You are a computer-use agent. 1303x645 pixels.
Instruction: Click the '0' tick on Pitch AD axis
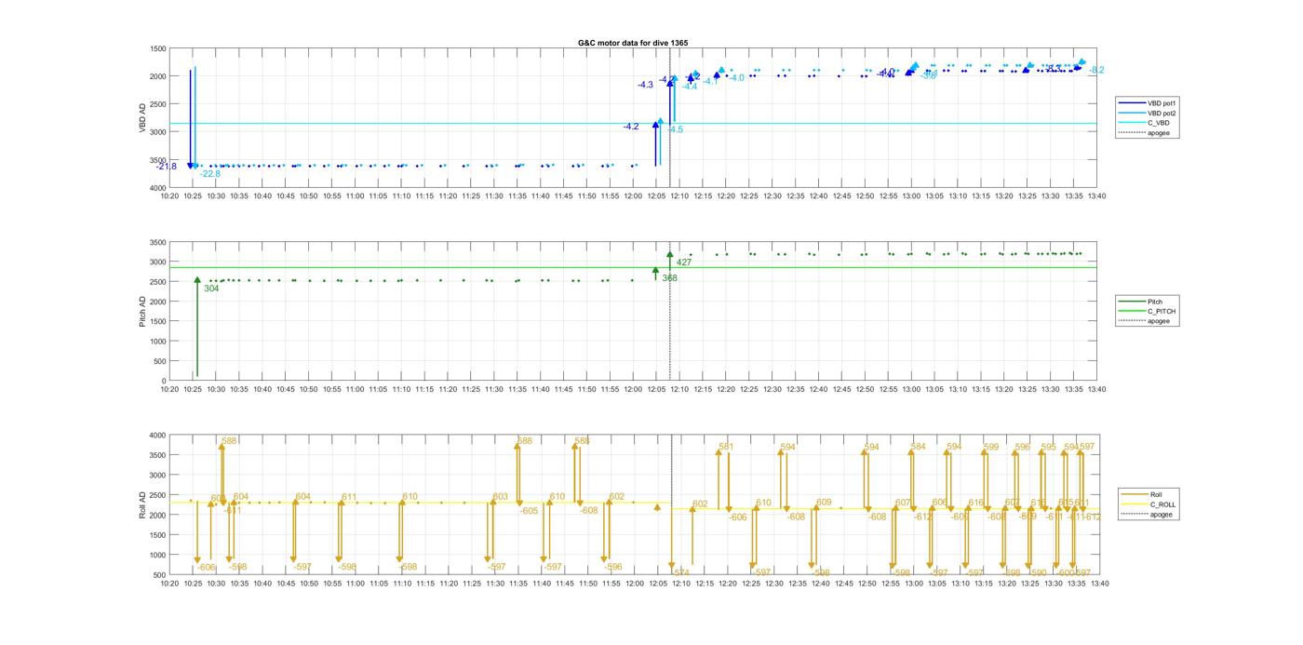165,381
